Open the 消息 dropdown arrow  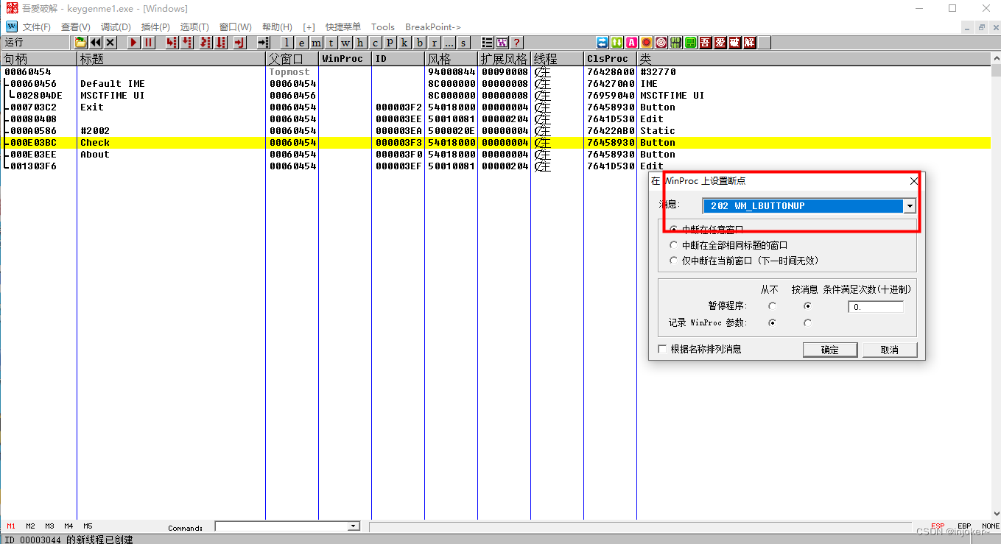tap(910, 206)
